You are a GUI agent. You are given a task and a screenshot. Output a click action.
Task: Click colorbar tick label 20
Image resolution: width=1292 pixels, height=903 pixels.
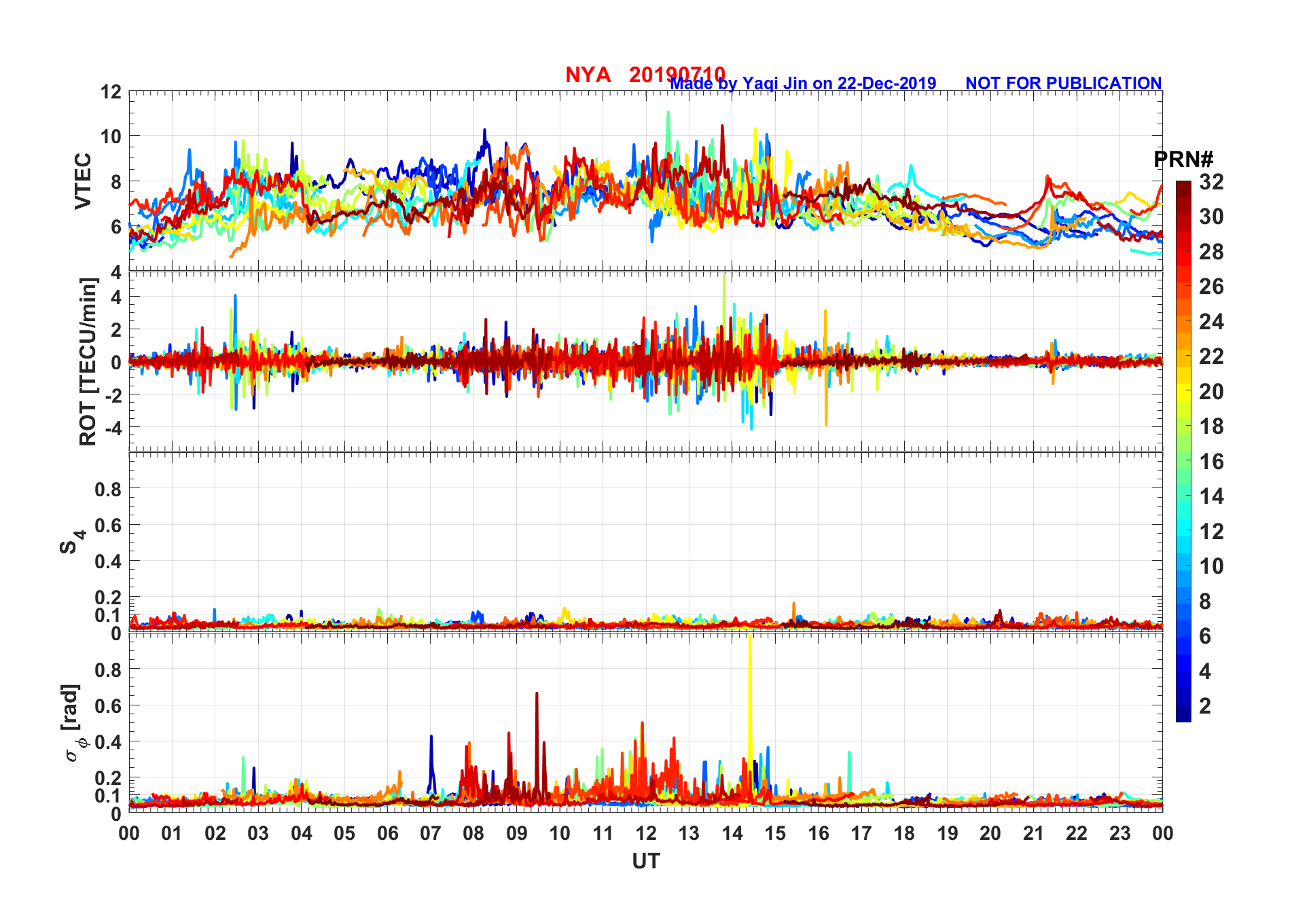pyautogui.click(x=1211, y=392)
